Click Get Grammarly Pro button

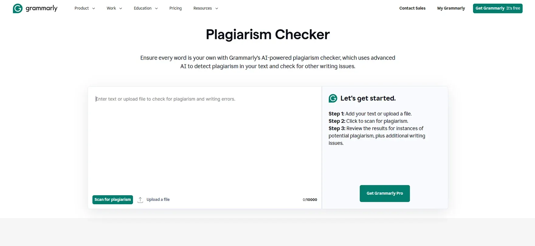coord(385,193)
